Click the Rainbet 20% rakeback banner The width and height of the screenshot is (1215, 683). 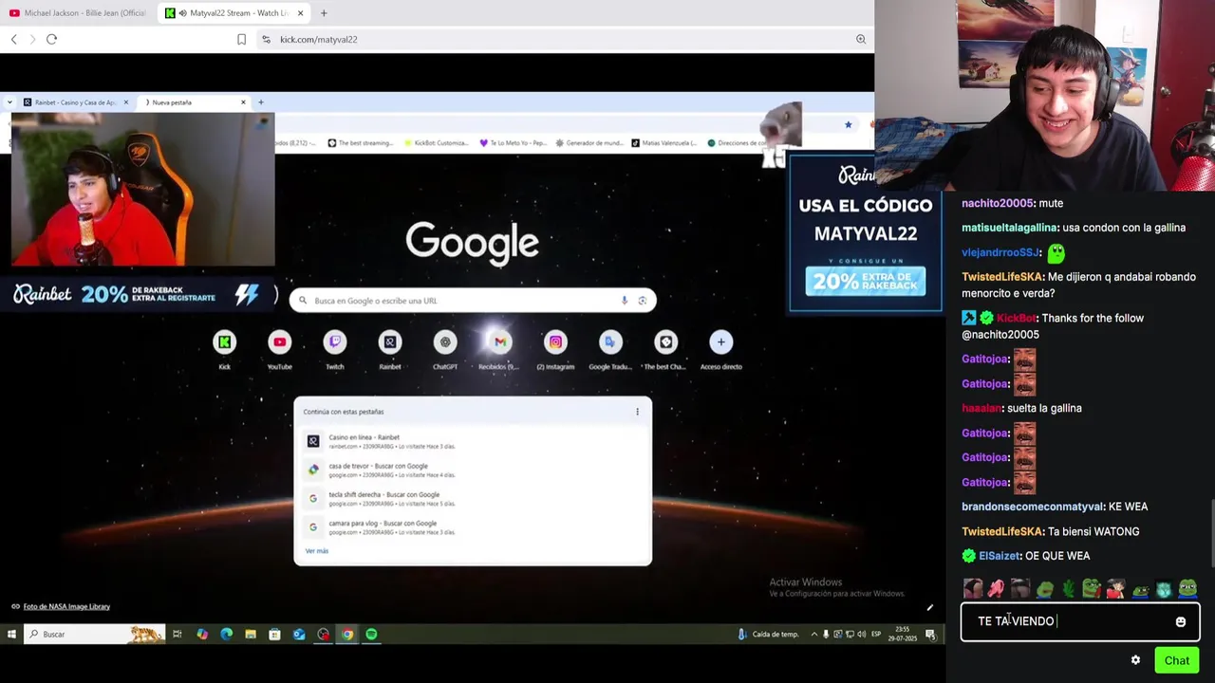[138, 295]
